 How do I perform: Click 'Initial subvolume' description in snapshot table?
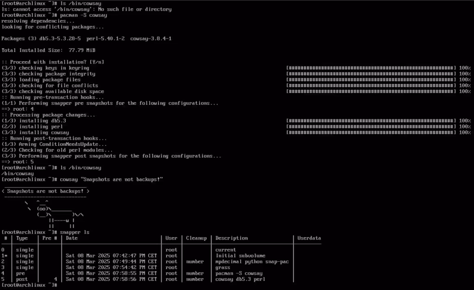(x=240, y=256)
